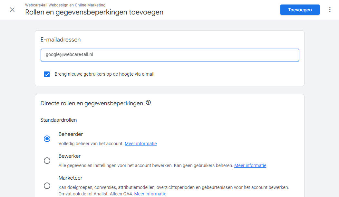
Task: Open Meer informatie for Marketeer
Action: coord(150,193)
